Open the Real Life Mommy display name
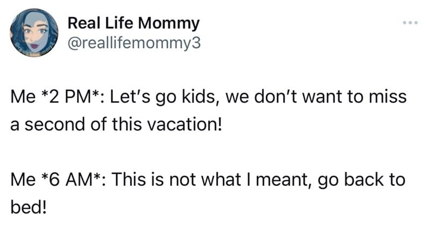This screenshot has height=227, width=430. (x=133, y=24)
